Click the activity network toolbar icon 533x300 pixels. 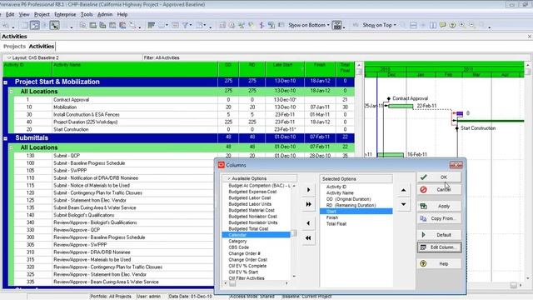54,25
